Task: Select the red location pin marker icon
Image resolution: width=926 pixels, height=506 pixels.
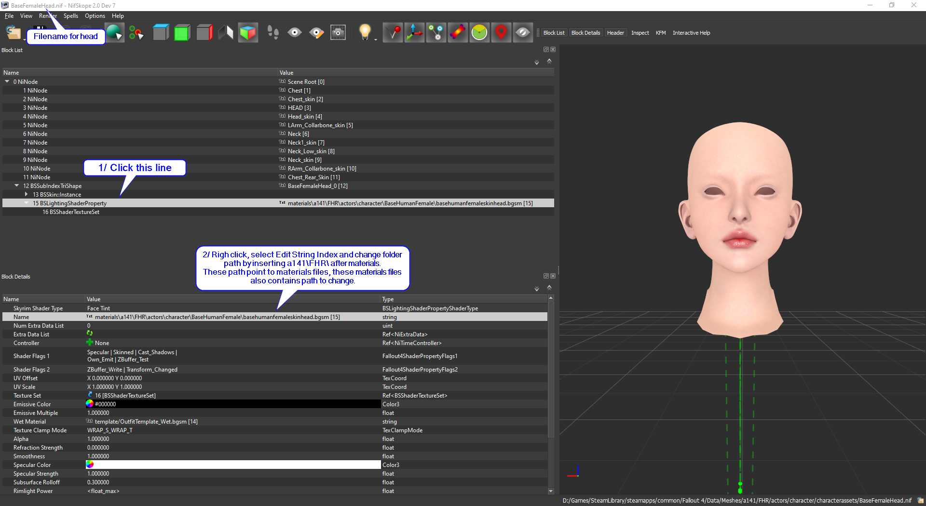Action: 501,32
